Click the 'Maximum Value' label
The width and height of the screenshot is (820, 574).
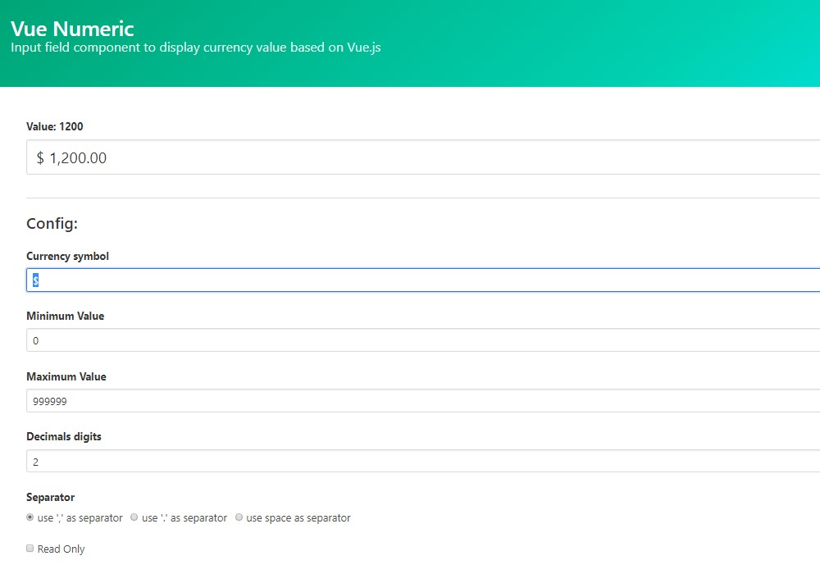pos(66,376)
